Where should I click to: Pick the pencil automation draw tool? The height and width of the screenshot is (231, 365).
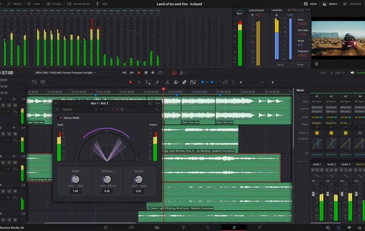click(157, 82)
